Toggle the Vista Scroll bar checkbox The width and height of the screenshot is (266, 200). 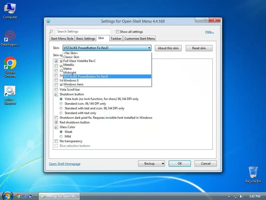pyautogui.click(x=56, y=90)
